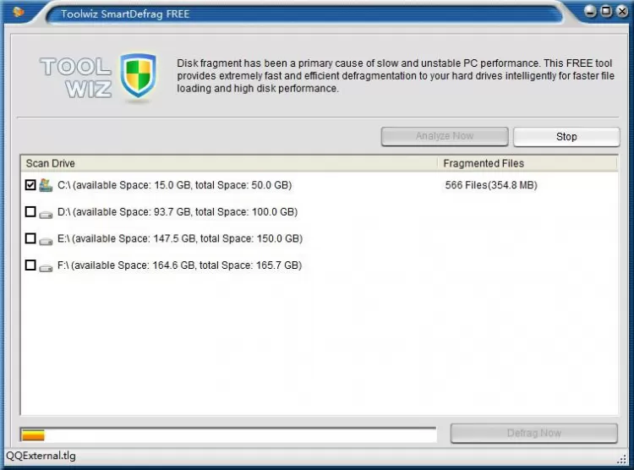This screenshot has height=470, width=634.
Task: Check the E:\ drive checkbox
Action: click(30, 238)
